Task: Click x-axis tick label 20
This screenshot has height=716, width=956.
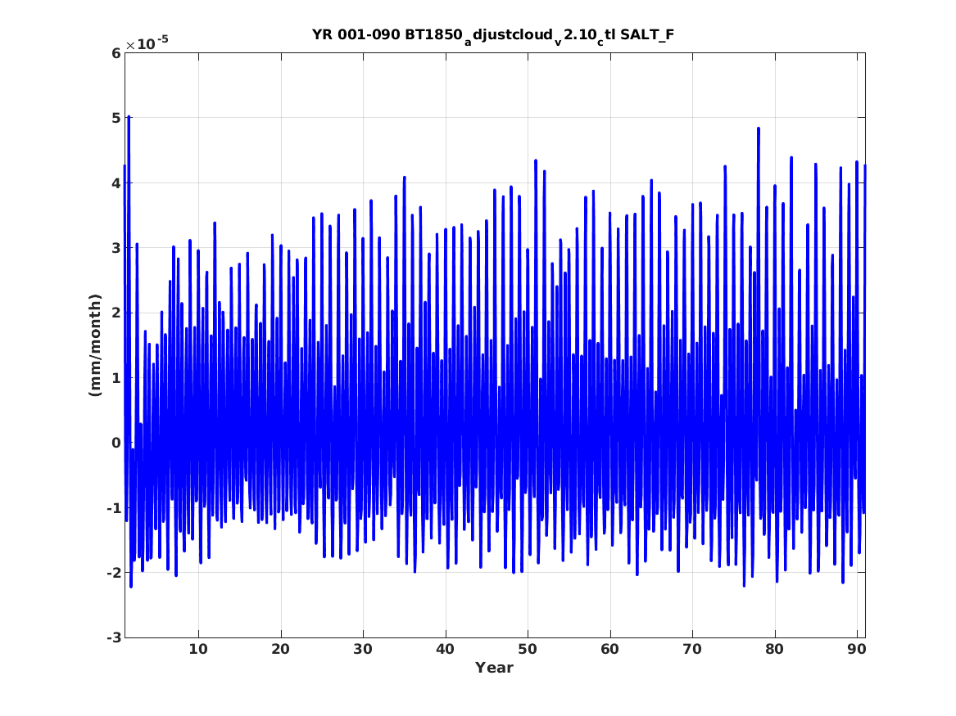Action: (280, 649)
